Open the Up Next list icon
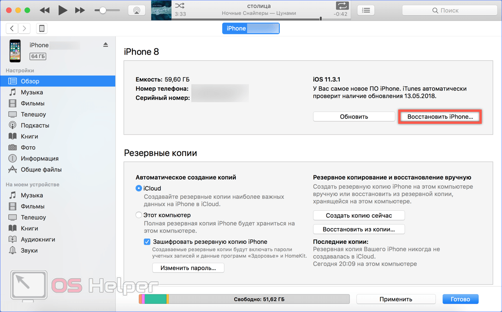The image size is (502, 312). point(366,10)
